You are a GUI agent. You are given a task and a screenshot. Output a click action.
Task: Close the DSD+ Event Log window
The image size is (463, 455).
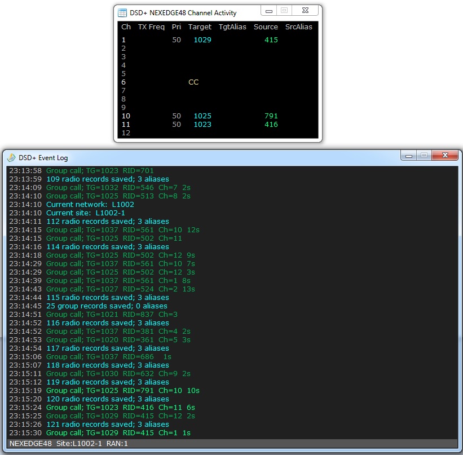point(446,155)
